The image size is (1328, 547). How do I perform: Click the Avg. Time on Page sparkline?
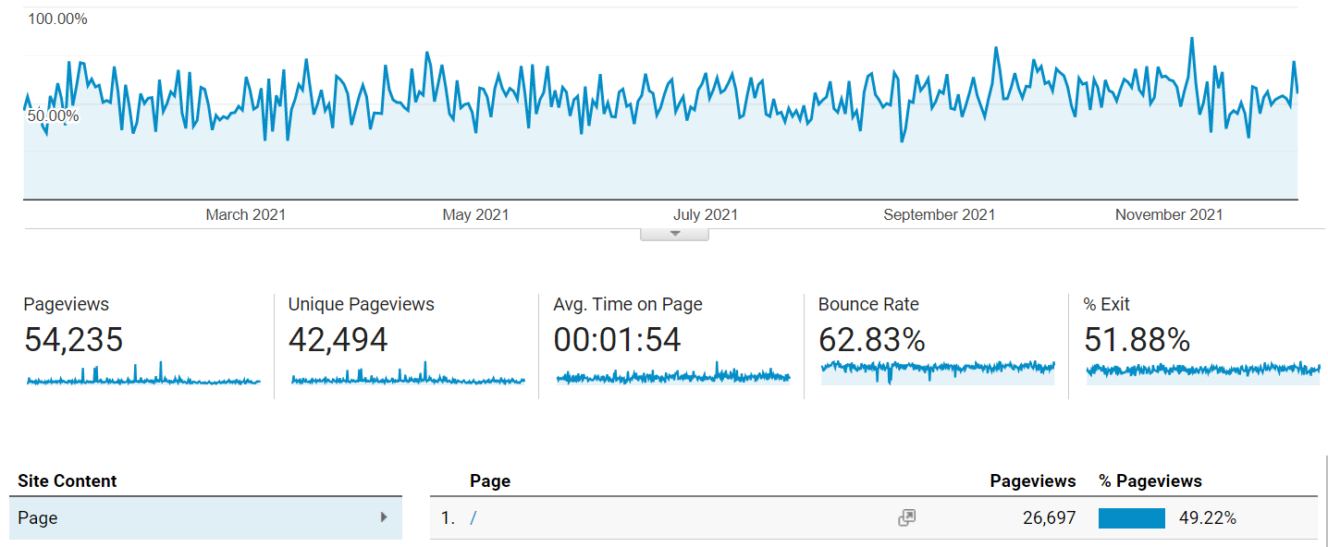pyautogui.click(x=673, y=374)
